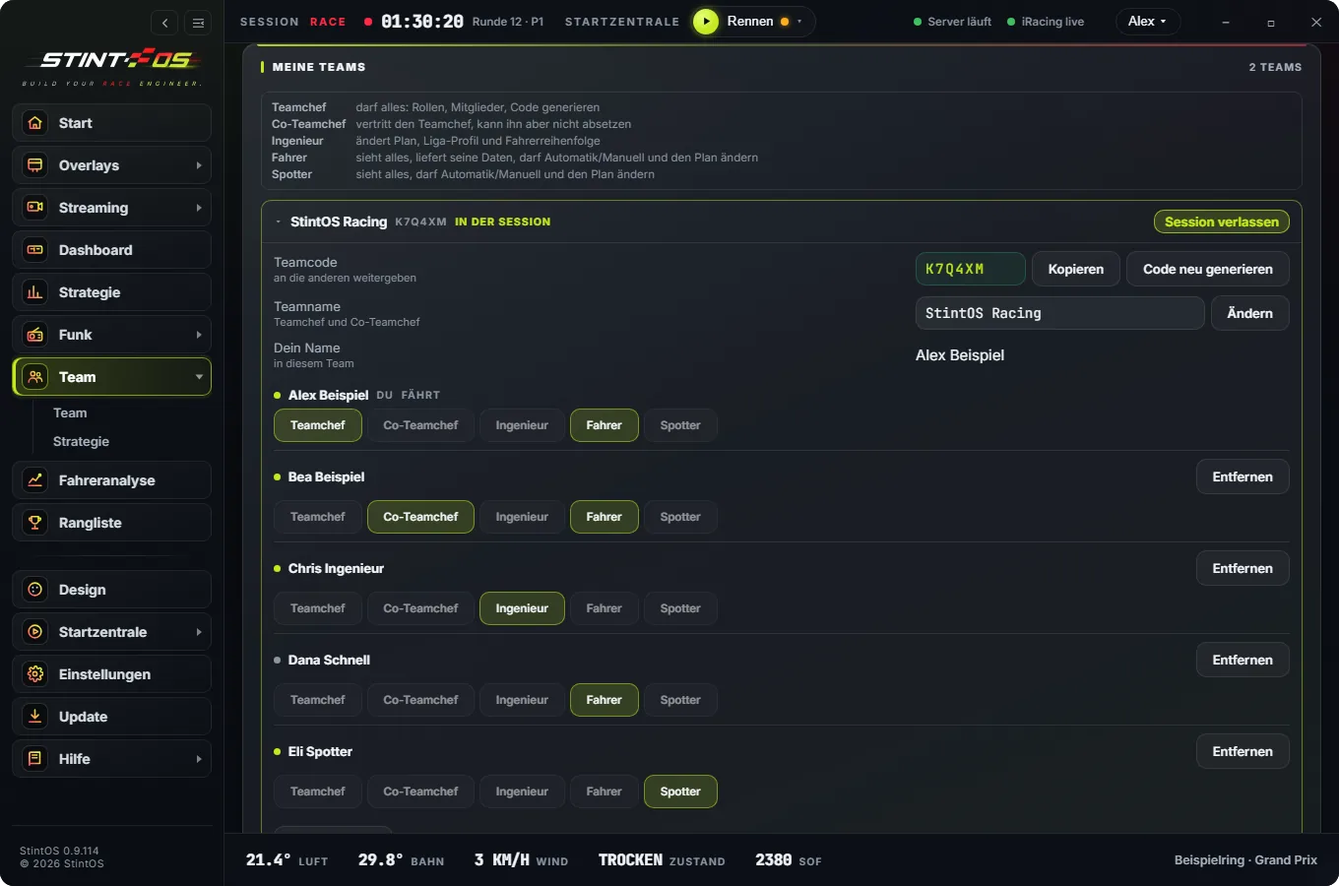Viewport: 1339px width, 886px height.
Task: Open the Rangliste trophy icon
Action: click(35, 523)
